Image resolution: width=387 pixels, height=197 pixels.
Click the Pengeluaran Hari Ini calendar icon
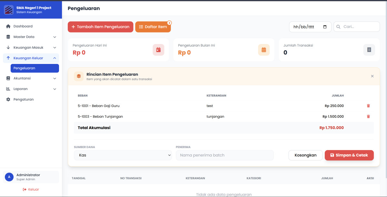click(x=158, y=50)
